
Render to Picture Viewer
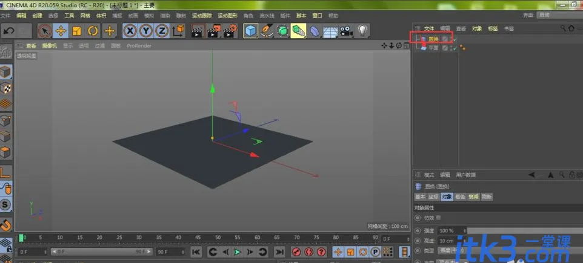[213, 31]
